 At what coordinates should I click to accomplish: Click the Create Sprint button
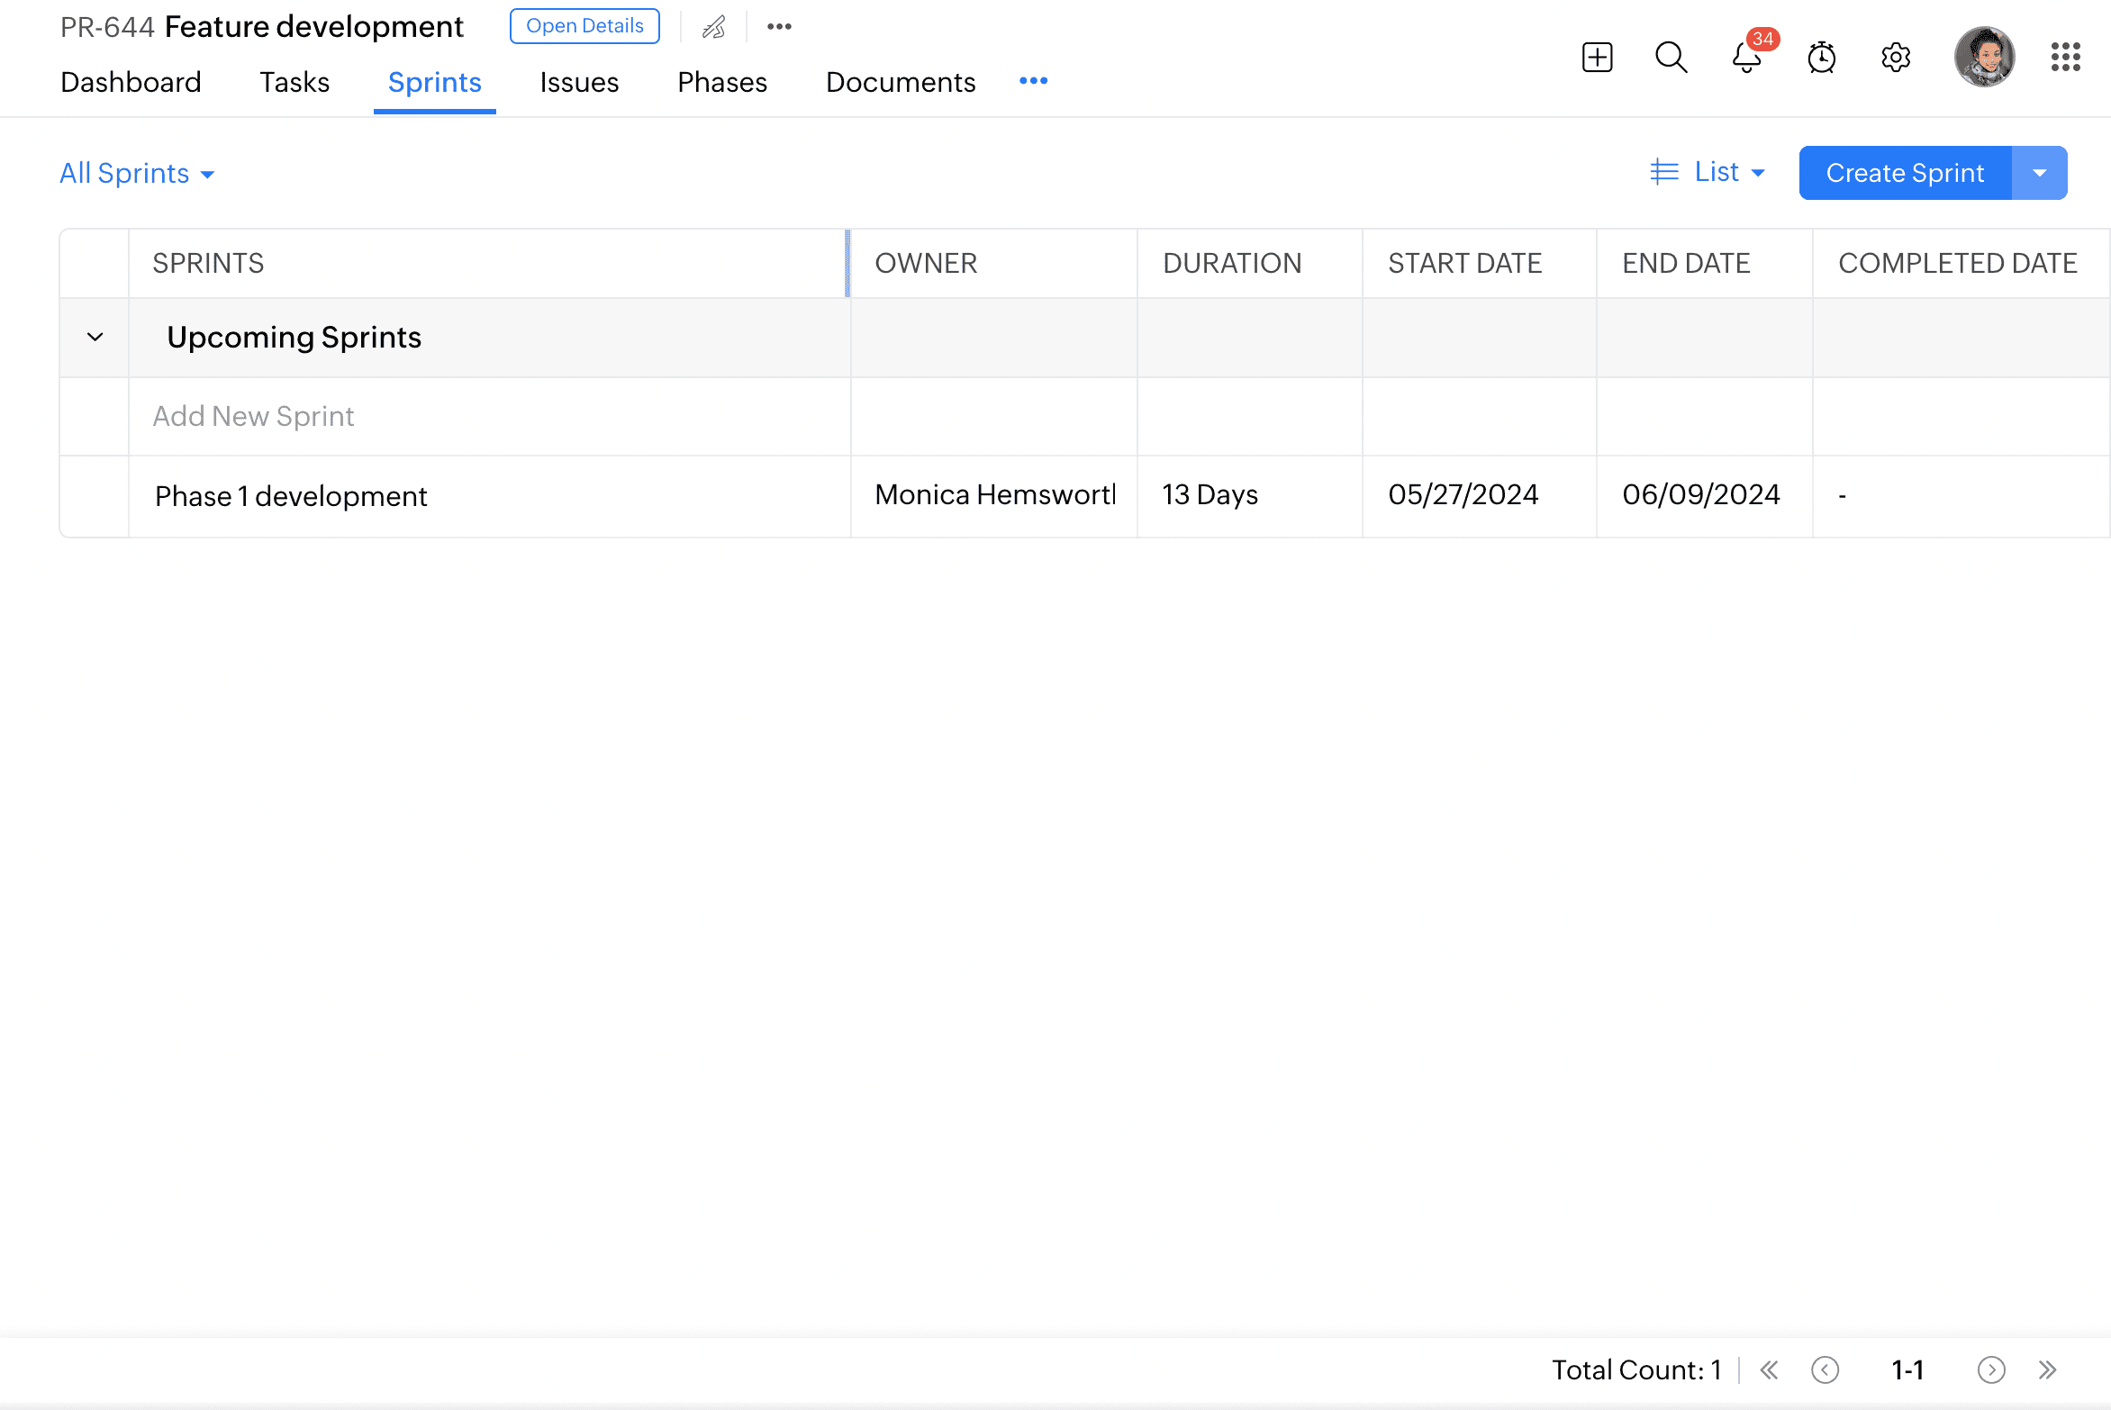(x=1905, y=173)
